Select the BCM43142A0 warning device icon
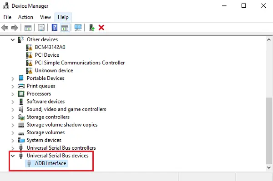Image resolution: width=273 pixels, height=181 pixels. pos(29,47)
